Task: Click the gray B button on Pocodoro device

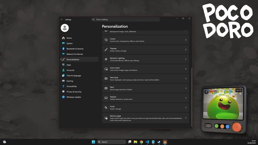Action: point(208,126)
